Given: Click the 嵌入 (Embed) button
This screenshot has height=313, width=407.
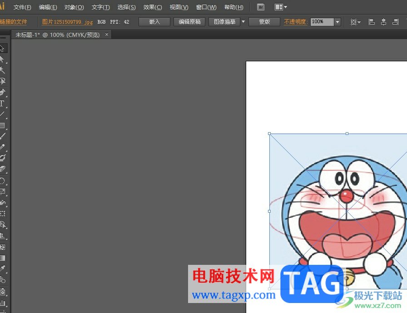Looking at the screenshot, I should tap(154, 22).
